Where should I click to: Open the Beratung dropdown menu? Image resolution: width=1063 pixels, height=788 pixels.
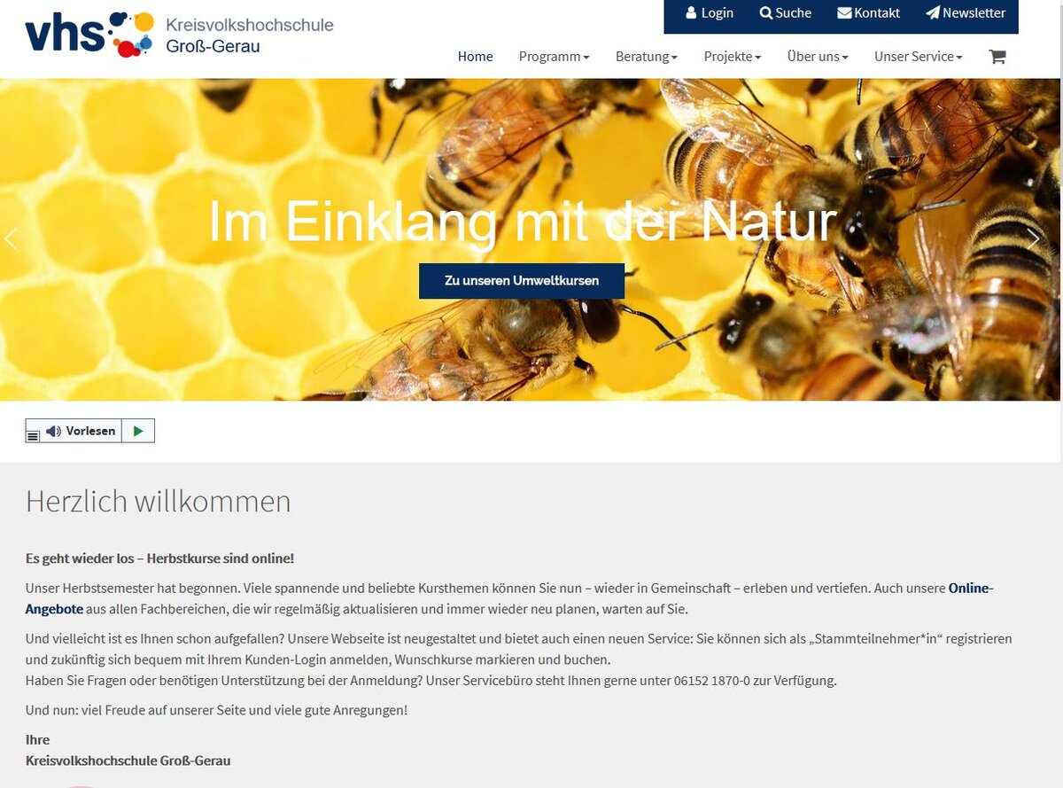click(x=646, y=57)
